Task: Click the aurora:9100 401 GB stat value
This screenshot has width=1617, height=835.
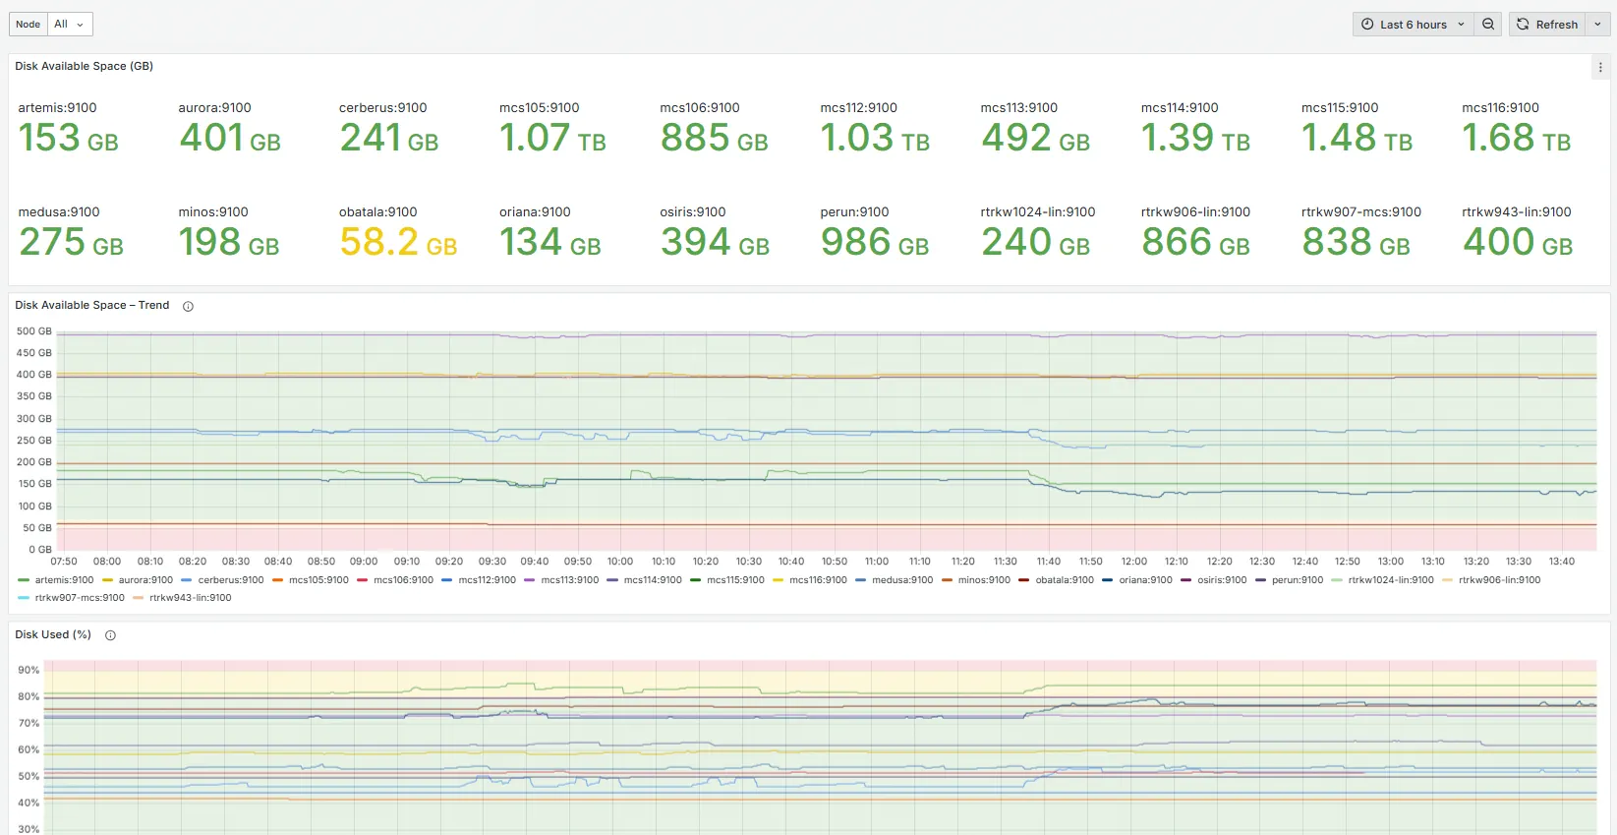Action: 230,138
